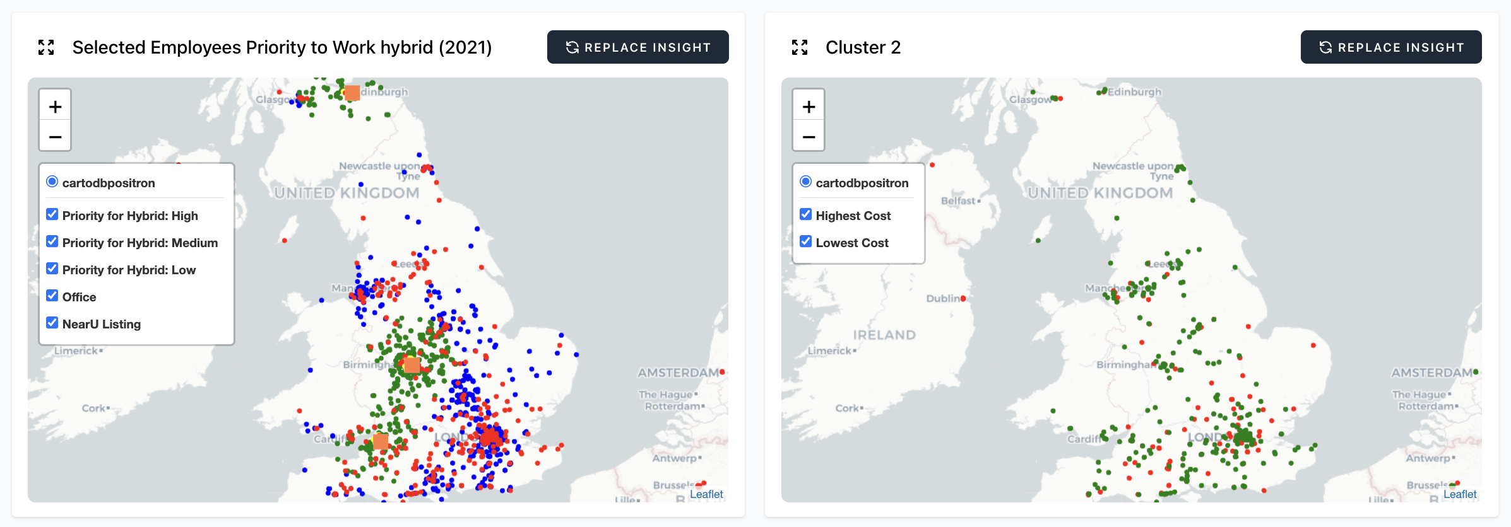
Task: Replace insight for Cluster 2 panel
Action: [1391, 47]
